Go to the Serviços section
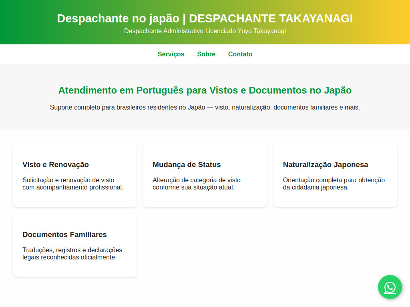The height and width of the screenshot is (307, 410). point(171,54)
